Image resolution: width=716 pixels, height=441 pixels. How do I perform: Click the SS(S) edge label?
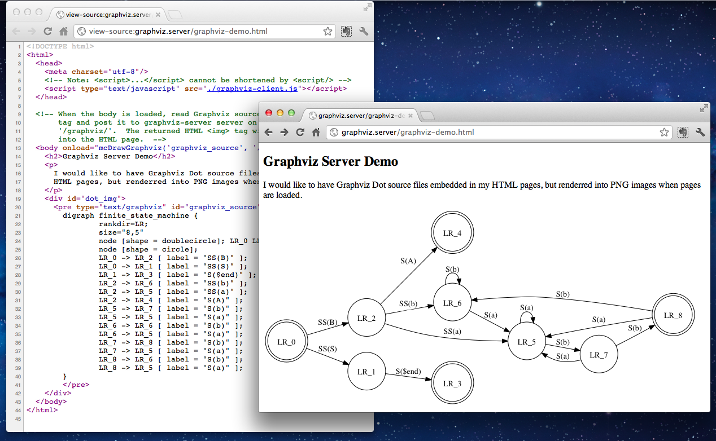[x=328, y=349]
